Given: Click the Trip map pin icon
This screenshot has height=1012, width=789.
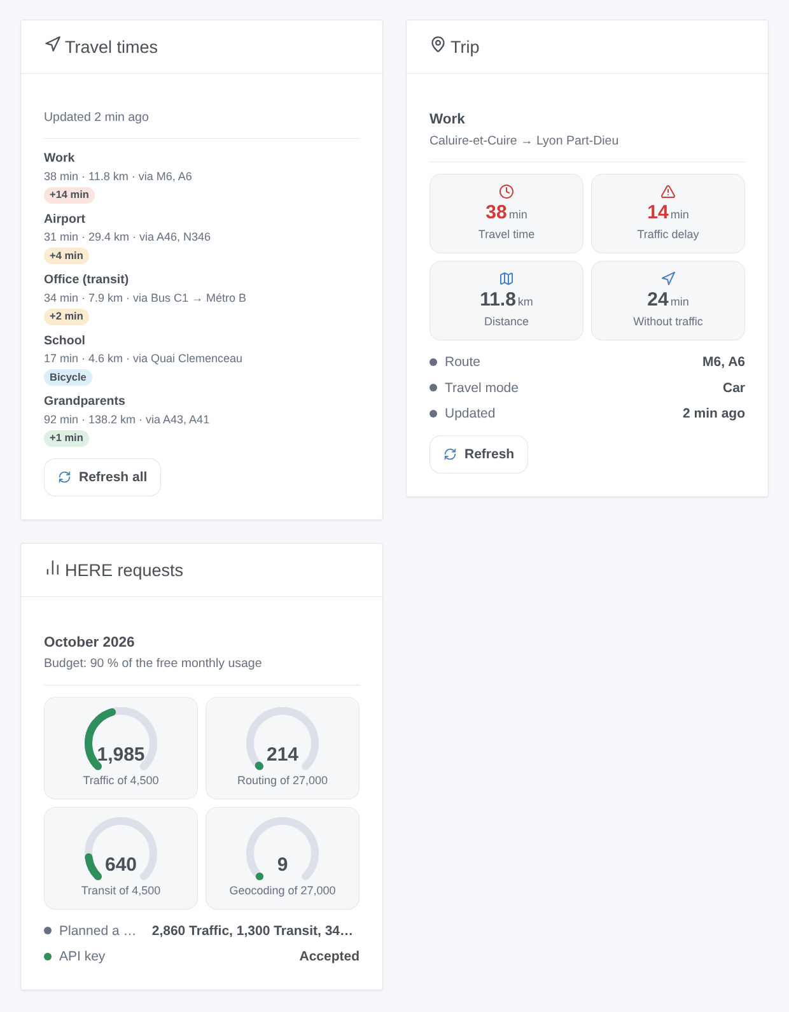Looking at the screenshot, I should pyautogui.click(x=438, y=45).
